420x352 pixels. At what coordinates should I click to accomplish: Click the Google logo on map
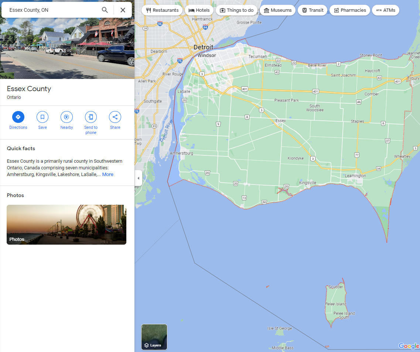click(409, 346)
